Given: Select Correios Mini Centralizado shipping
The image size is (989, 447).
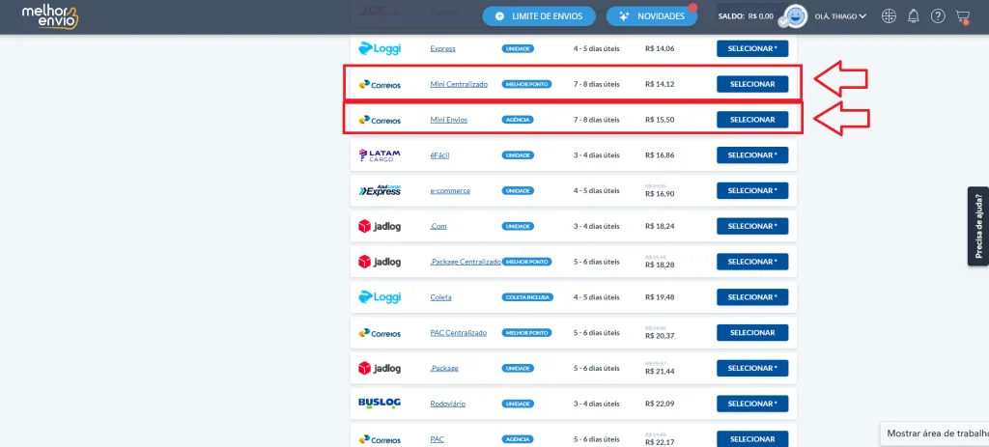Looking at the screenshot, I should (752, 84).
